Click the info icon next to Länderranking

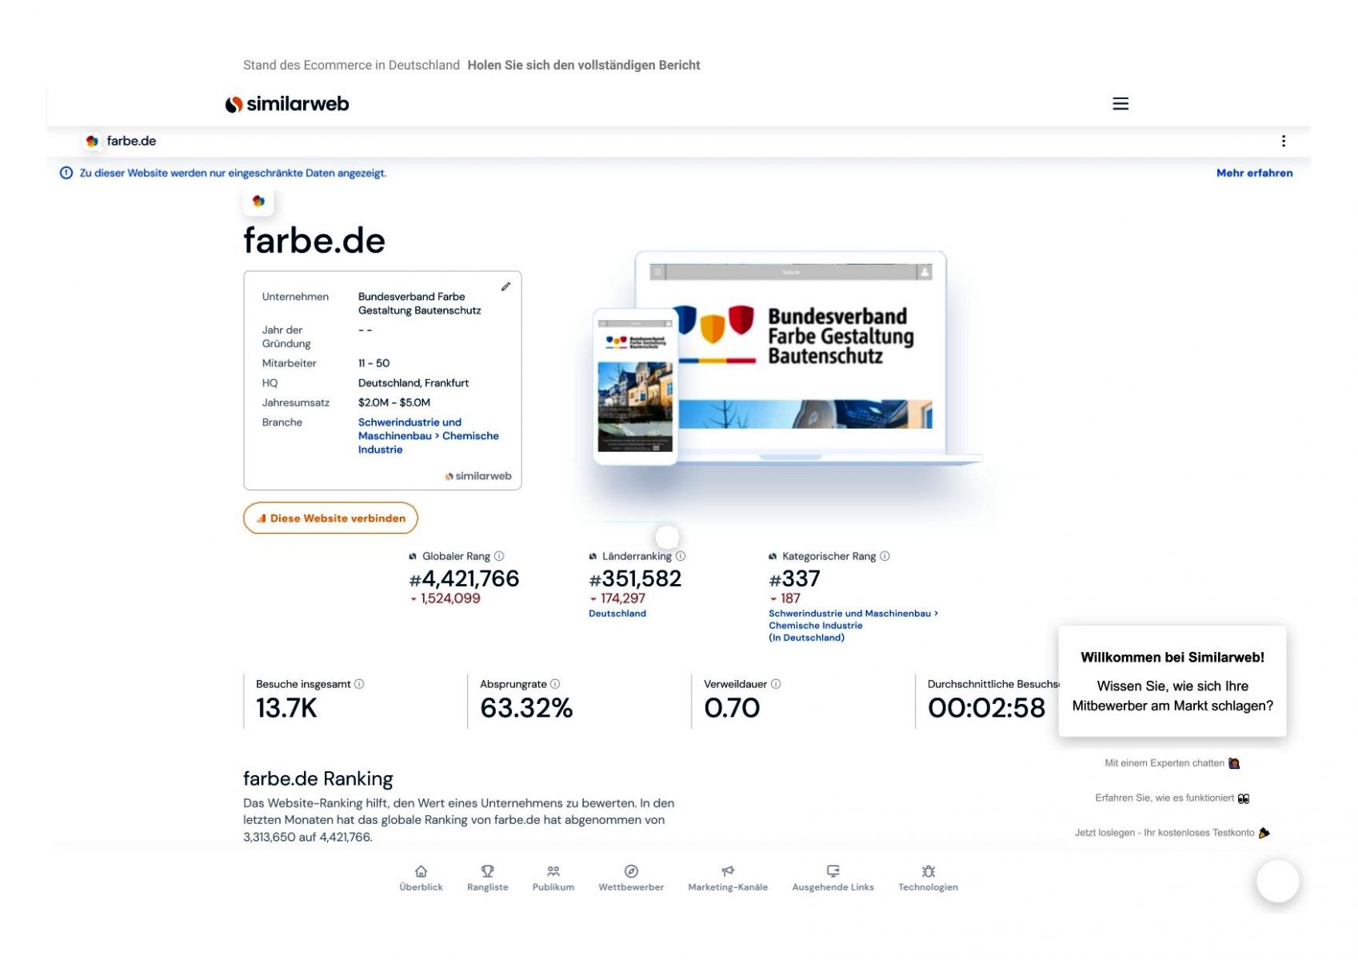681,556
